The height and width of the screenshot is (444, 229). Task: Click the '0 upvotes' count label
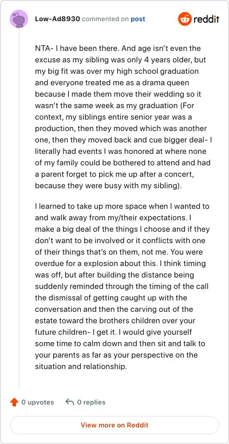pyautogui.click(x=38, y=402)
